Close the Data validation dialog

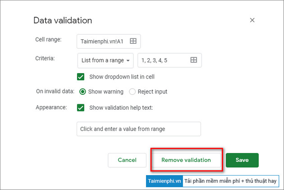252,20
